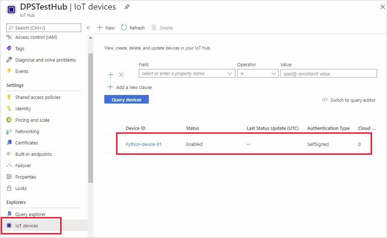Click the Tags icon in sidebar
387x238 pixels.
(x=9, y=48)
